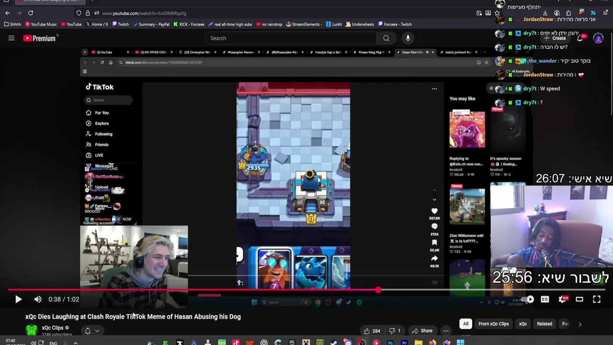Dislike the video
The image size is (613, 345).
395,331
